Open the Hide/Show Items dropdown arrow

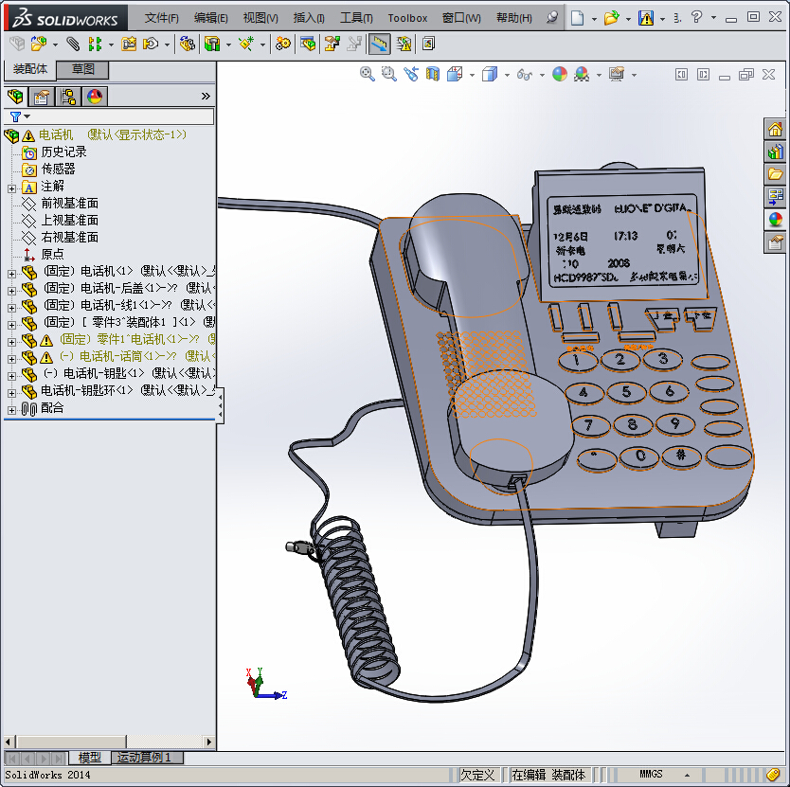coord(542,76)
